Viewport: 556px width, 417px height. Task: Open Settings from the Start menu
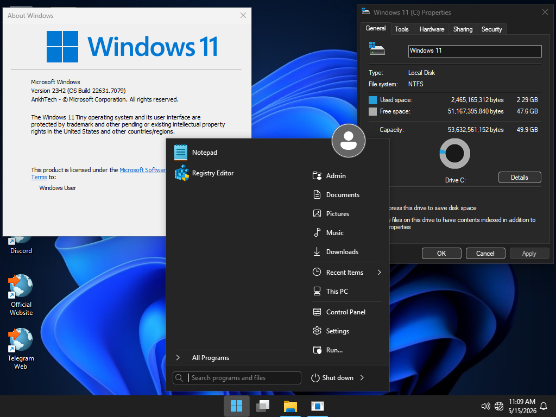[x=331, y=331]
